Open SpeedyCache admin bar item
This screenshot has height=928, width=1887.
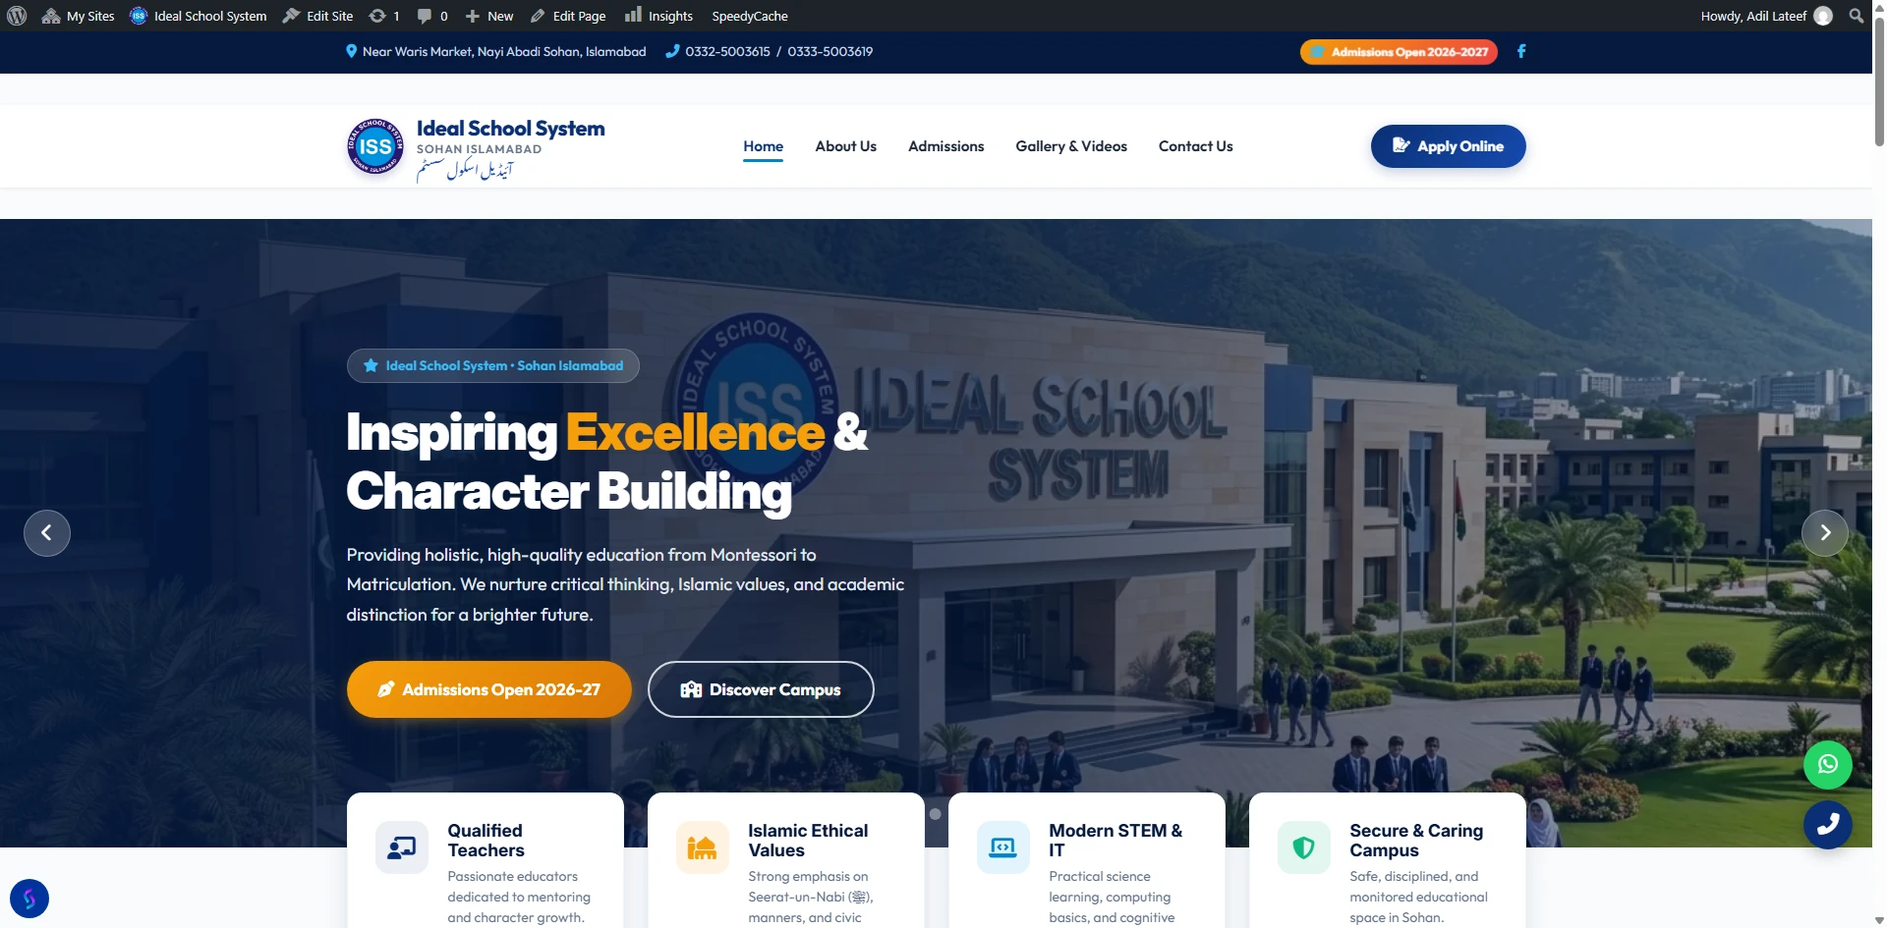750,16
